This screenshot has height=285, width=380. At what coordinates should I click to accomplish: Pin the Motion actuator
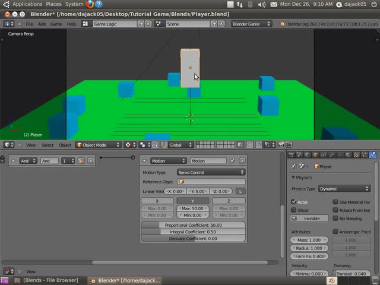(233, 161)
